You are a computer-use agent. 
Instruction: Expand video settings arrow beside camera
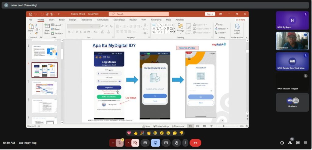128,143
